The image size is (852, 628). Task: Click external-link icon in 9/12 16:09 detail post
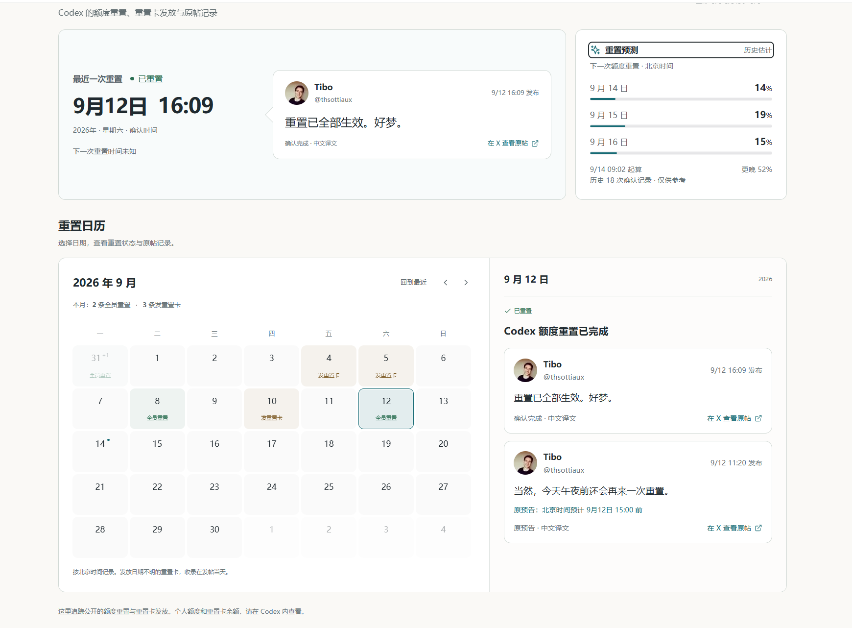click(x=758, y=418)
